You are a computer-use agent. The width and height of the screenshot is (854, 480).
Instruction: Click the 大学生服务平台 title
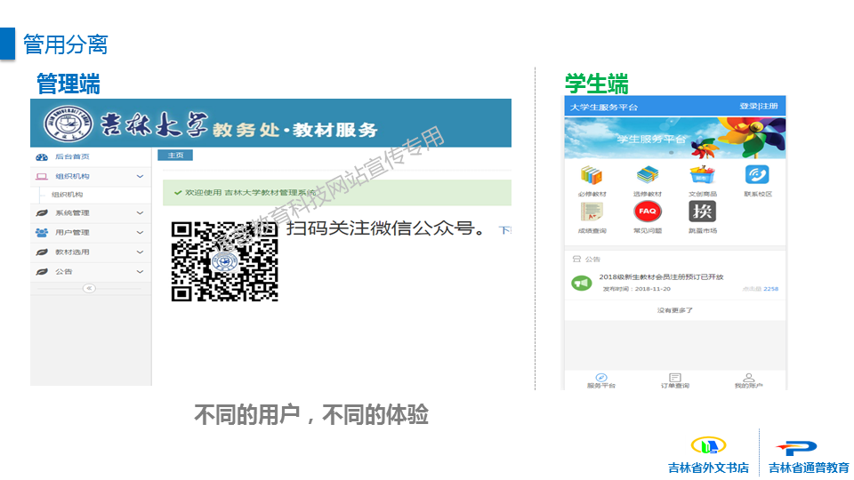[603, 108]
